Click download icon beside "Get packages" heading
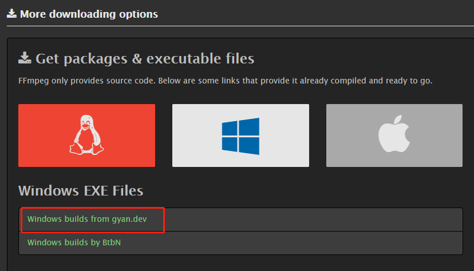Viewport: 474px width, 271px height. pos(25,58)
